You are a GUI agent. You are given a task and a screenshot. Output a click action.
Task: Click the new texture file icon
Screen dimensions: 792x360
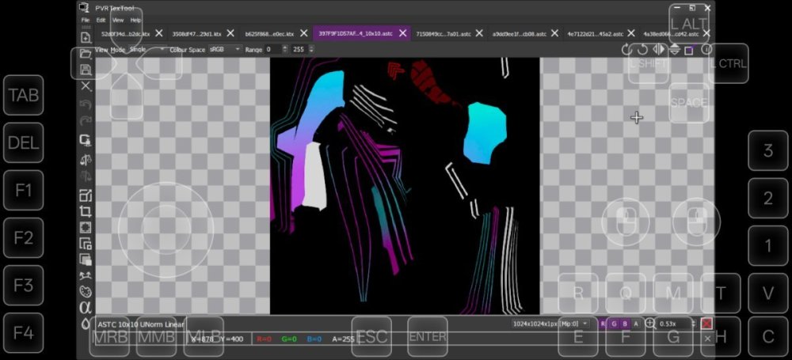tap(86, 38)
